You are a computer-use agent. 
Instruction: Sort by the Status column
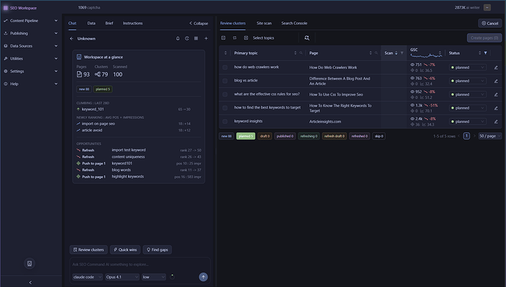point(480,53)
